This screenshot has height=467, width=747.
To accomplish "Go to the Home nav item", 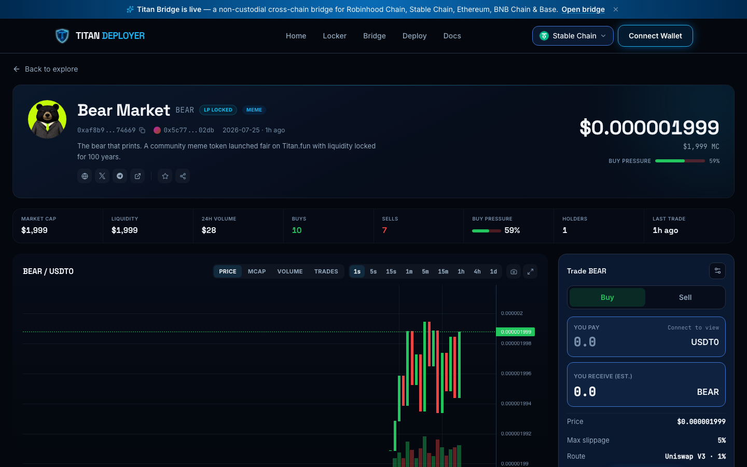I will point(296,36).
